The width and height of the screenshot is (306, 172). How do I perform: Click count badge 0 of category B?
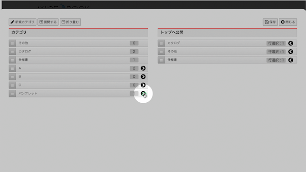click(x=134, y=76)
